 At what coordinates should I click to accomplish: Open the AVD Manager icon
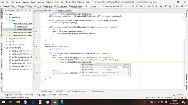(x=174, y=6)
